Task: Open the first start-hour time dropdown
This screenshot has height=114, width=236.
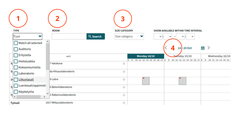Action: pyautogui.click(x=158, y=37)
